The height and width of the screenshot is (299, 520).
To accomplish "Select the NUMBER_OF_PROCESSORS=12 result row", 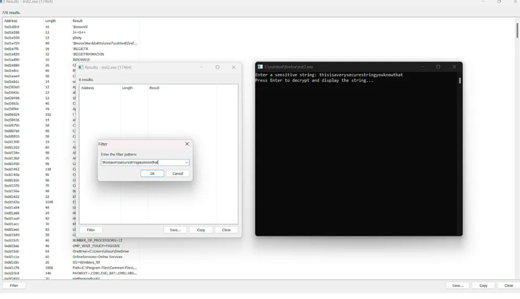I will pyautogui.click(x=71, y=240).
